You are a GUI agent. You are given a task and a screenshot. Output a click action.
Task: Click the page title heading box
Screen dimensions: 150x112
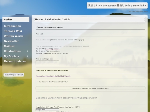(117, 6)
